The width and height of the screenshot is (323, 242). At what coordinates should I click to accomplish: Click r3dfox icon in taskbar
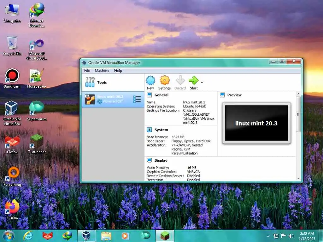point(48,236)
